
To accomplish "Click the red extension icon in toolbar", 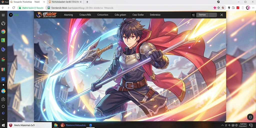I will [238, 8].
